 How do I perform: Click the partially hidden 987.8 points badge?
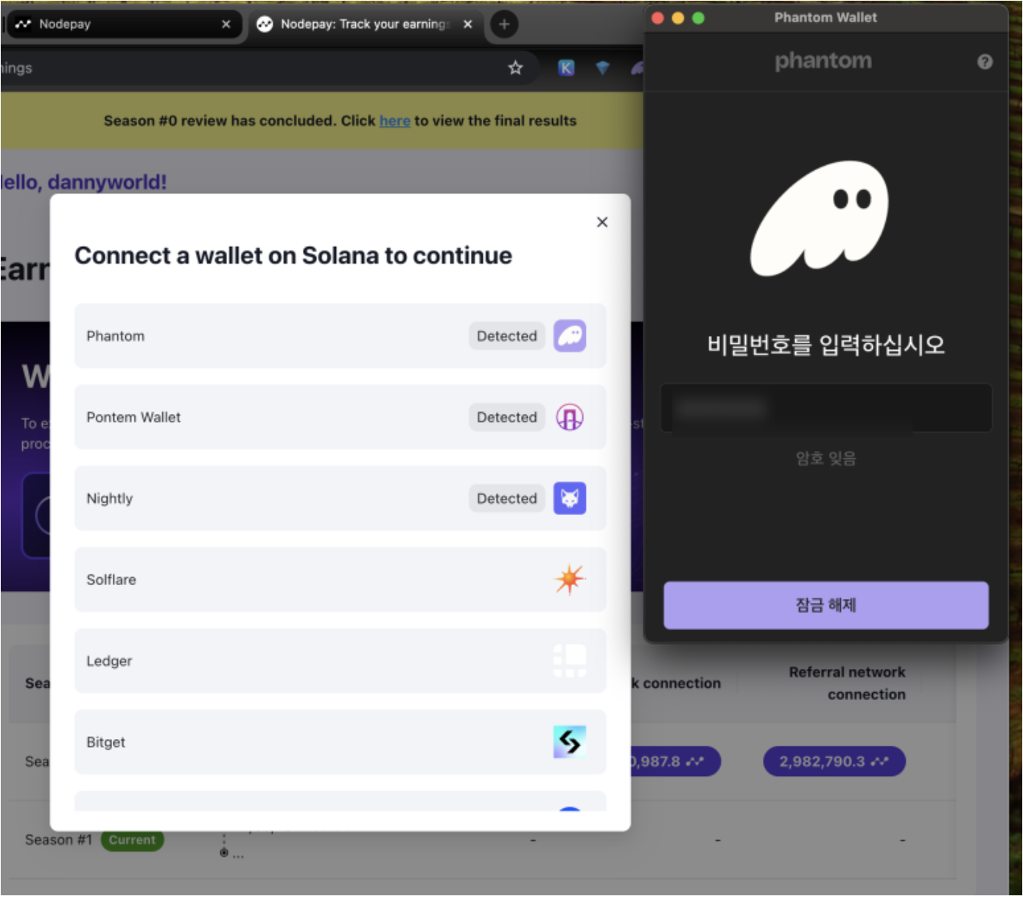point(675,761)
